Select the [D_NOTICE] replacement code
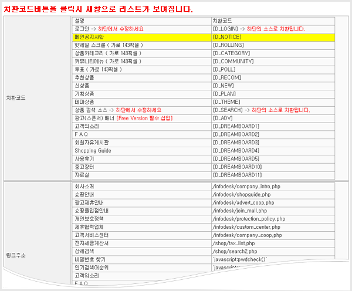Screen dimensions: 352x291 [x=229, y=36]
